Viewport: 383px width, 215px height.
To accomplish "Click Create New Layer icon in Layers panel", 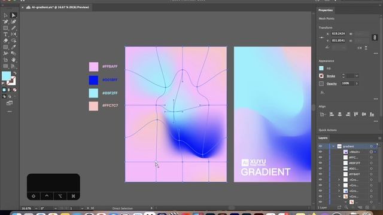I will tap(367, 207).
